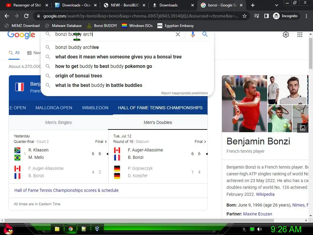The width and height of the screenshot is (313, 235).
Task: Bookmark this page with the star icon
Action: (x=244, y=16)
